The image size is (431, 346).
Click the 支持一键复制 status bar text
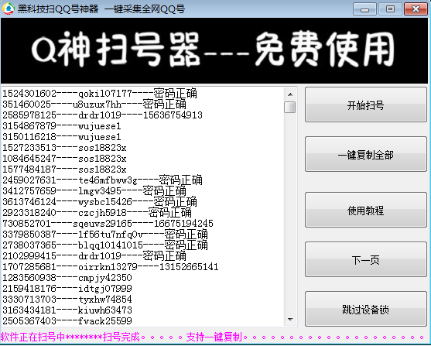click(x=214, y=337)
